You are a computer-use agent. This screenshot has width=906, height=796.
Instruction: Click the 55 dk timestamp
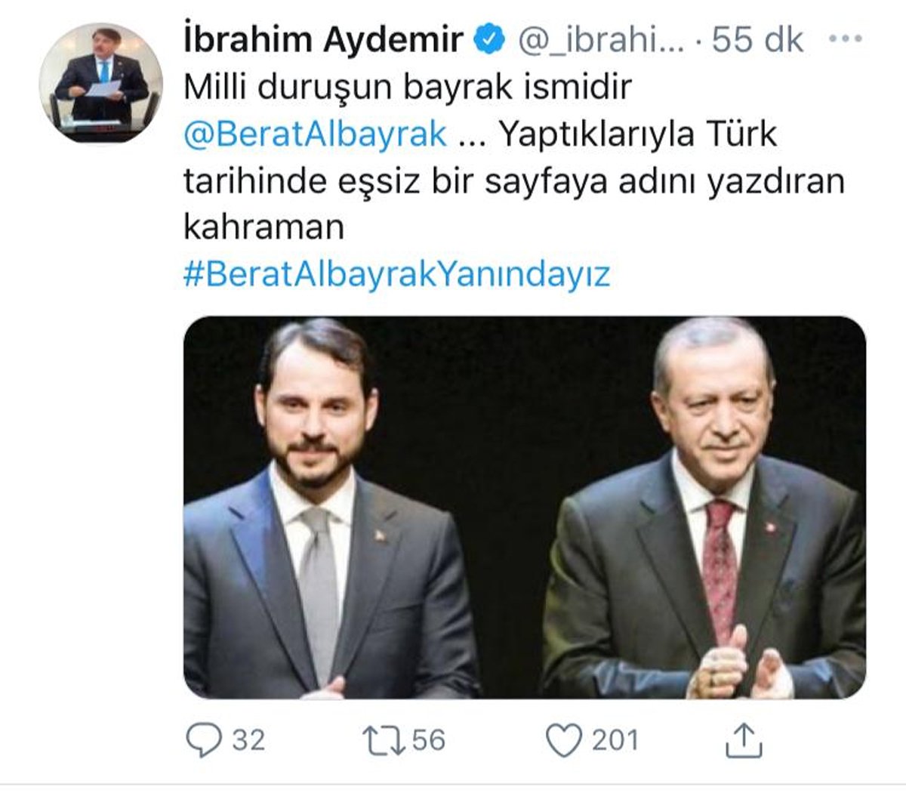(757, 39)
